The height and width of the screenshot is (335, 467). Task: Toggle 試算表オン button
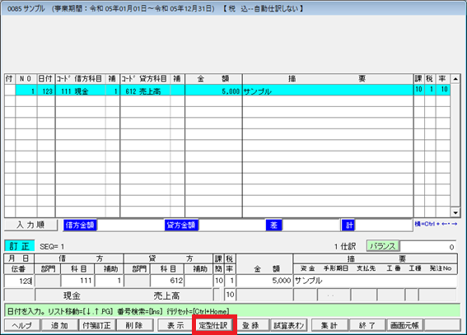coord(288,325)
